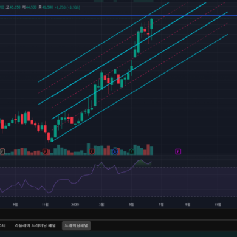Select the lowest solid cyan channel line
Viewport: 237px width, 237px height.
point(140,88)
